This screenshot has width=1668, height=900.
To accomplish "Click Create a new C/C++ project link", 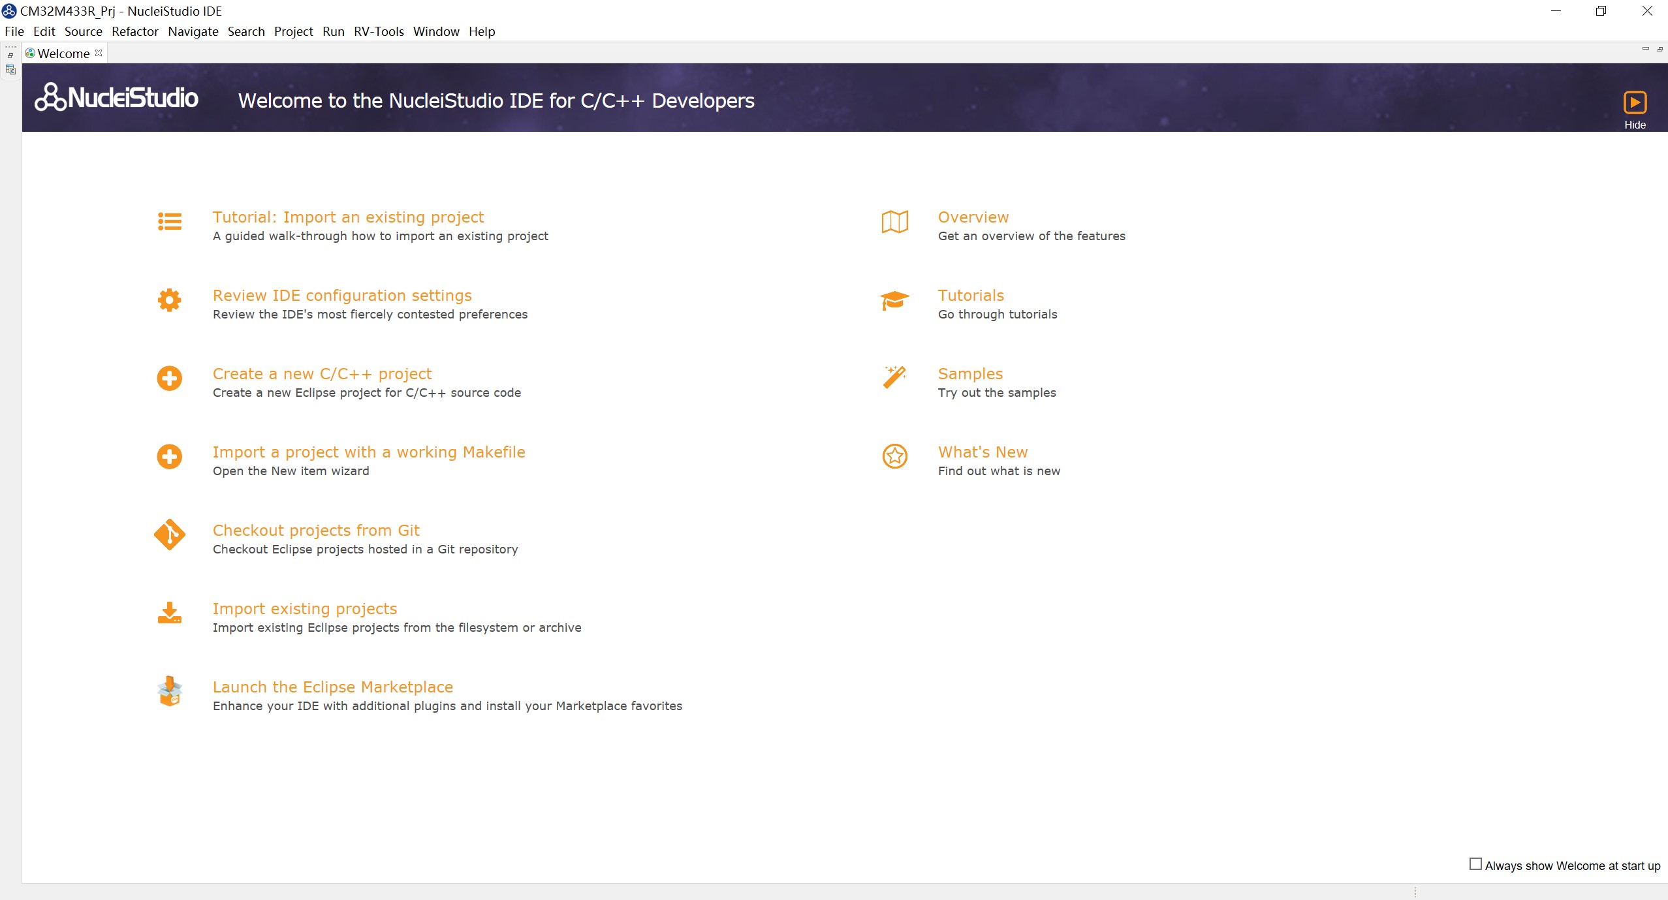I will [x=322, y=374].
